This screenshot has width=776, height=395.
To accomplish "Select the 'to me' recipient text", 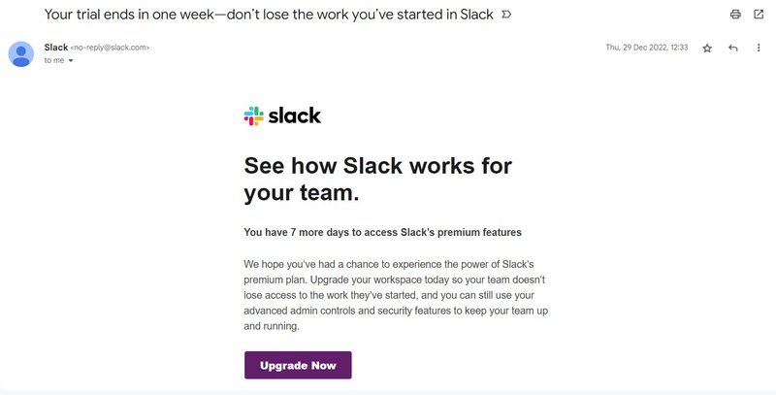I will (53, 60).
